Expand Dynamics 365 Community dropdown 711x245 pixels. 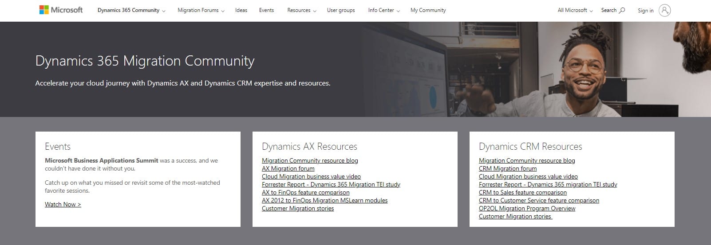[x=131, y=10]
